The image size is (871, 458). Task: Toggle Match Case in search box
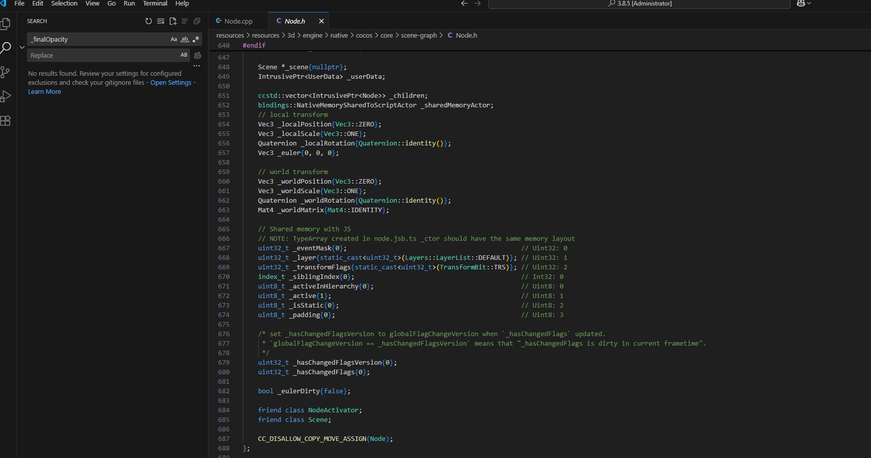(174, 39)
